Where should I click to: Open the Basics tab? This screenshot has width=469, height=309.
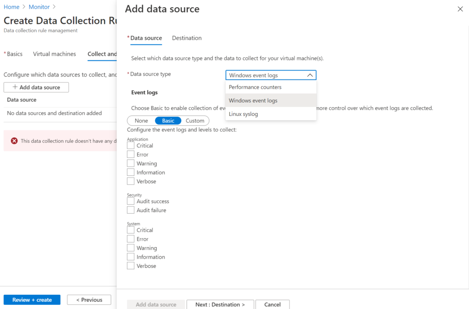pyautogui.click(x=14, y=54)
